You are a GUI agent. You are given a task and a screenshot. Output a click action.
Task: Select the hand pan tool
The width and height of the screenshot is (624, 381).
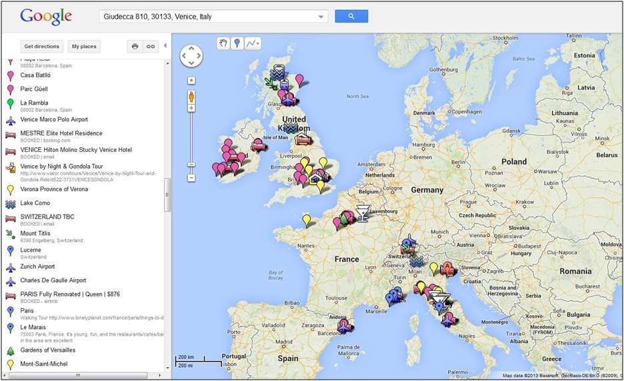(223, 43)
